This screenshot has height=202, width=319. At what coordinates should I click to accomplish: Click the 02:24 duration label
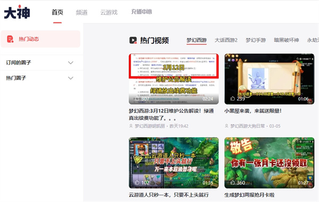point(208,99)
